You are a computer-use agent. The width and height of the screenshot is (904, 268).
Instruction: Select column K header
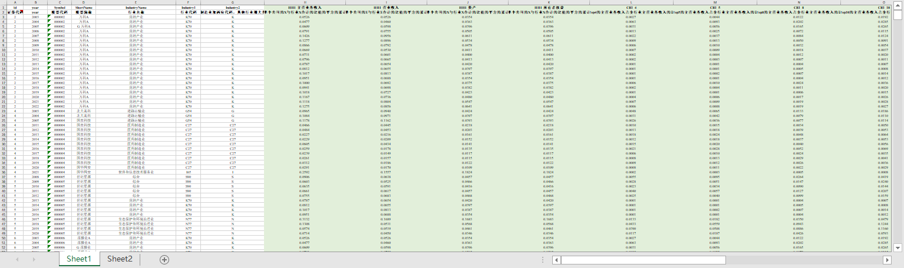coord(549,2)
